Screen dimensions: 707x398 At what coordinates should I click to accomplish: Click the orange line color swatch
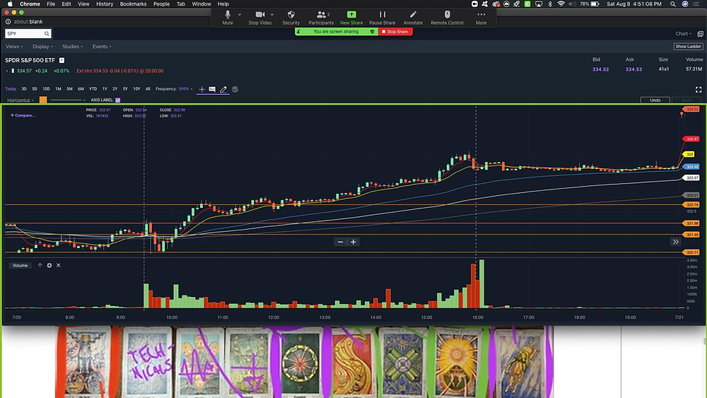coord(43,100)
